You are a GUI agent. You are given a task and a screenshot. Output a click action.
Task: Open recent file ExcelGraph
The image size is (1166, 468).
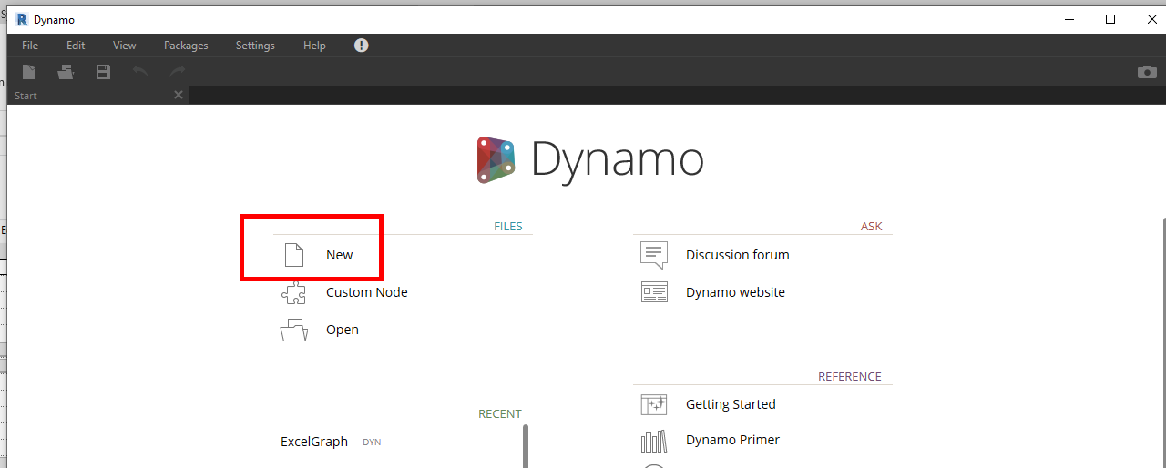(x=314, y=442)
